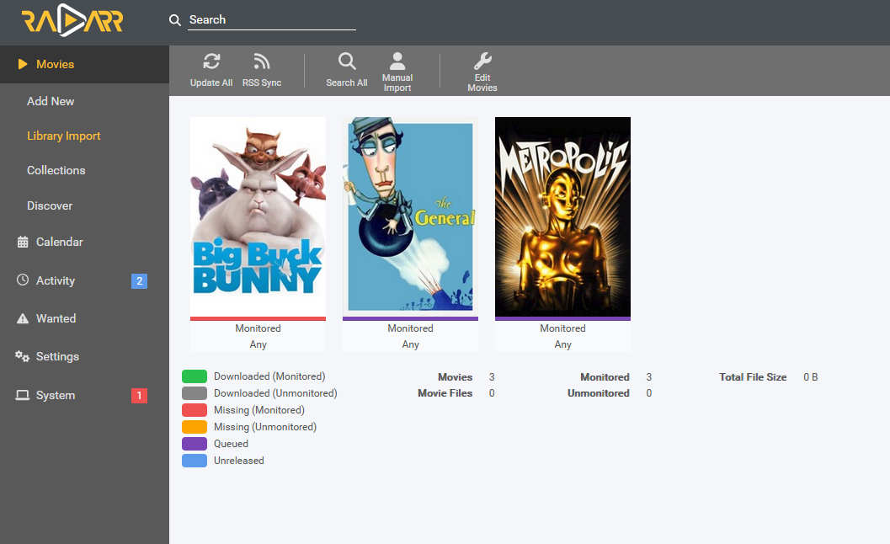Open the Metropolis movie poster
This screenshot has height=544, width=890.
pyautogui.click(x=562, y=216)
